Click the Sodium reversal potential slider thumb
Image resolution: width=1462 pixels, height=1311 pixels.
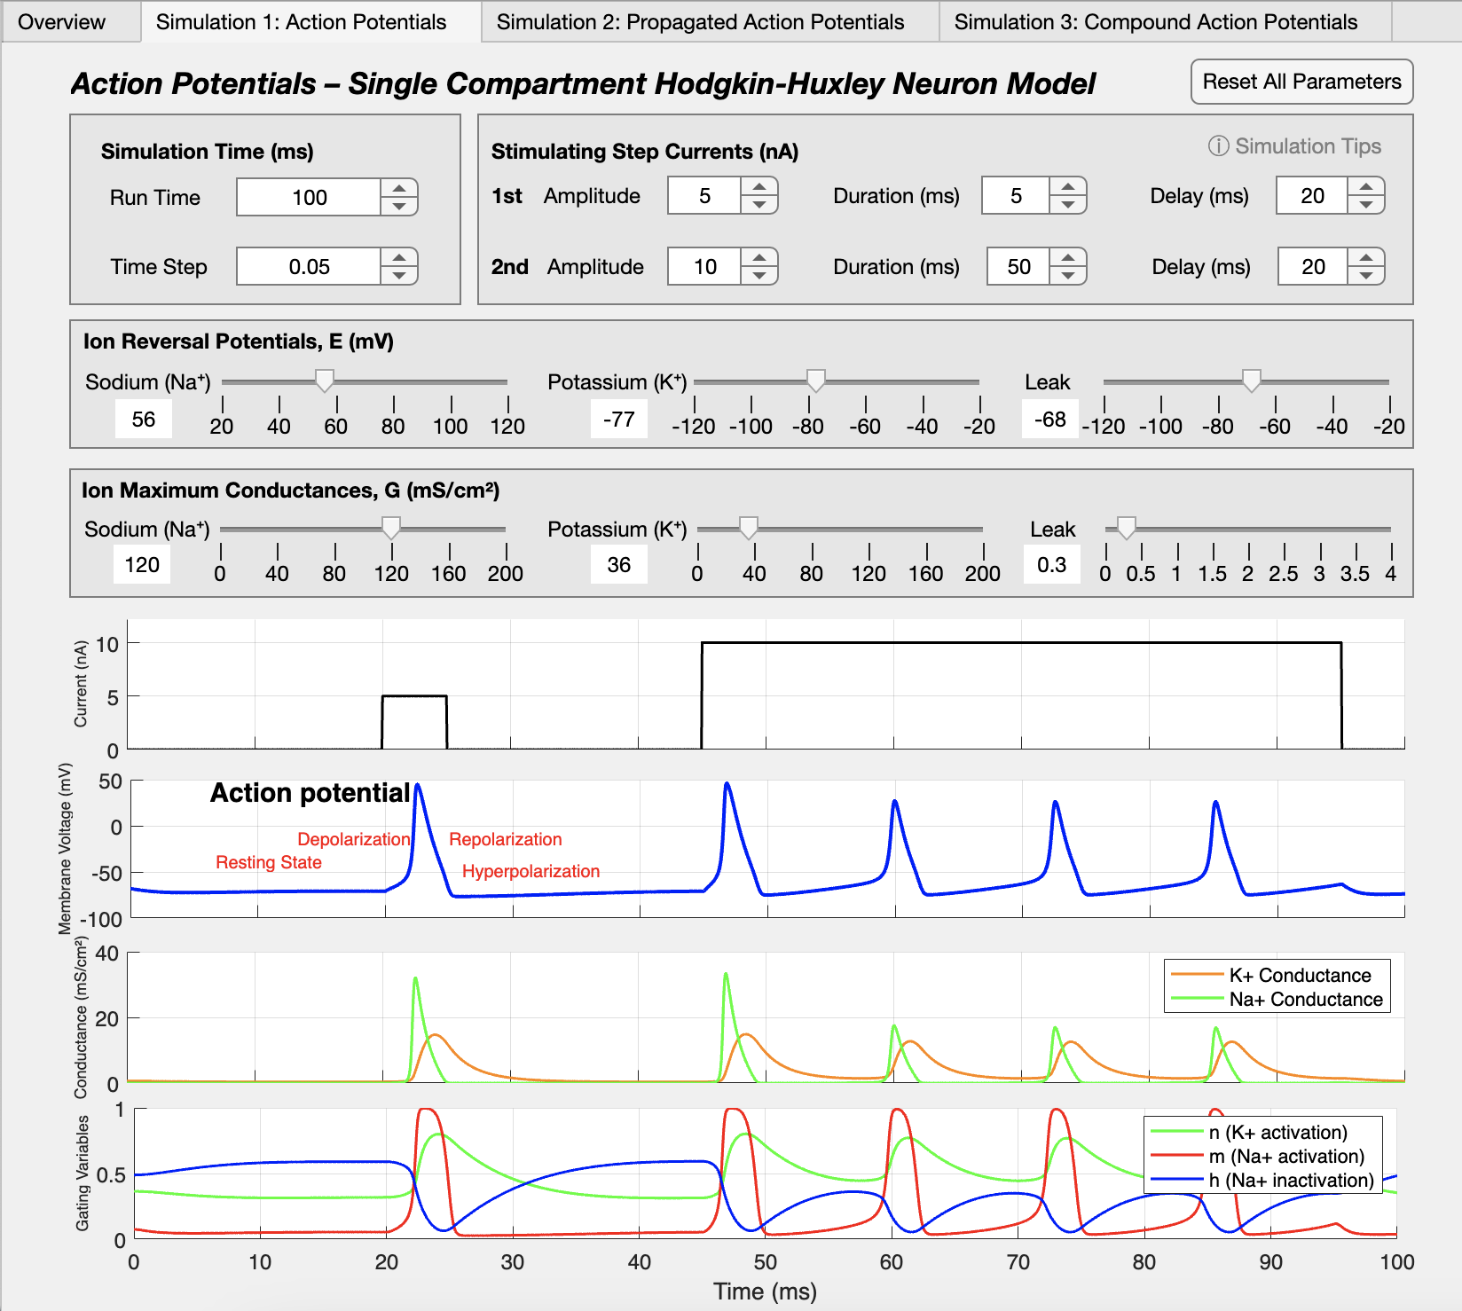pyautogui.click(x=325, y=381)
